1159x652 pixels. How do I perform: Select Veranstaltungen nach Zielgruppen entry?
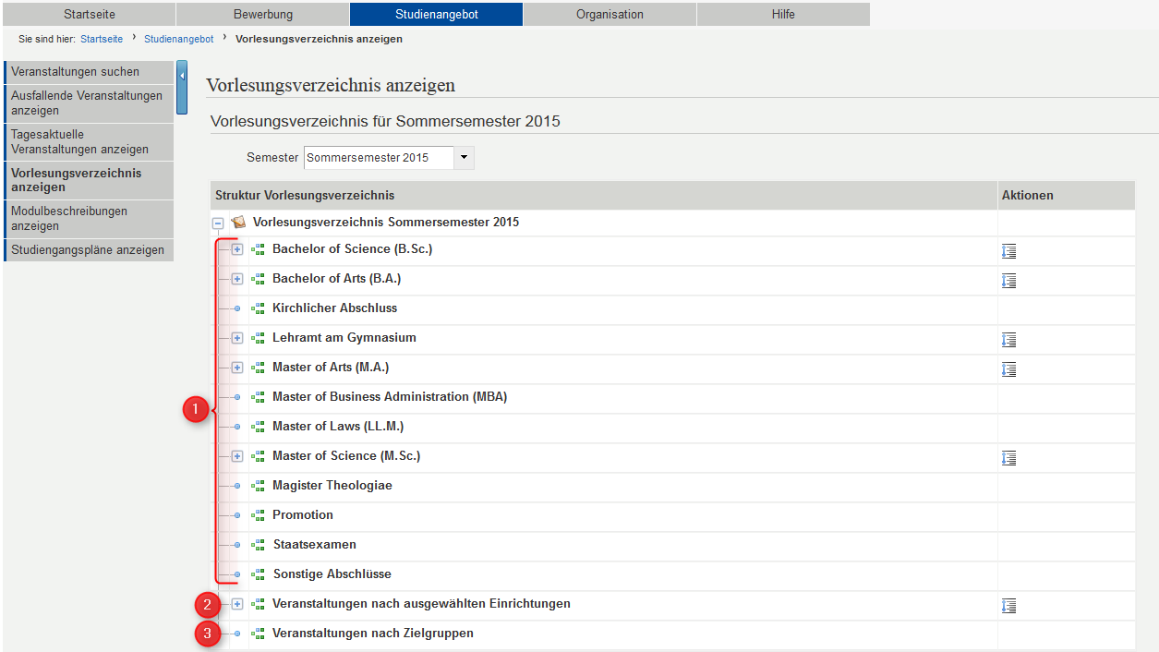click(373, 634)
